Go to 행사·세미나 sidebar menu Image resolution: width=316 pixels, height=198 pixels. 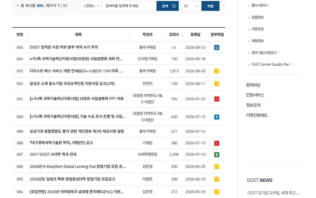[259, 6]
